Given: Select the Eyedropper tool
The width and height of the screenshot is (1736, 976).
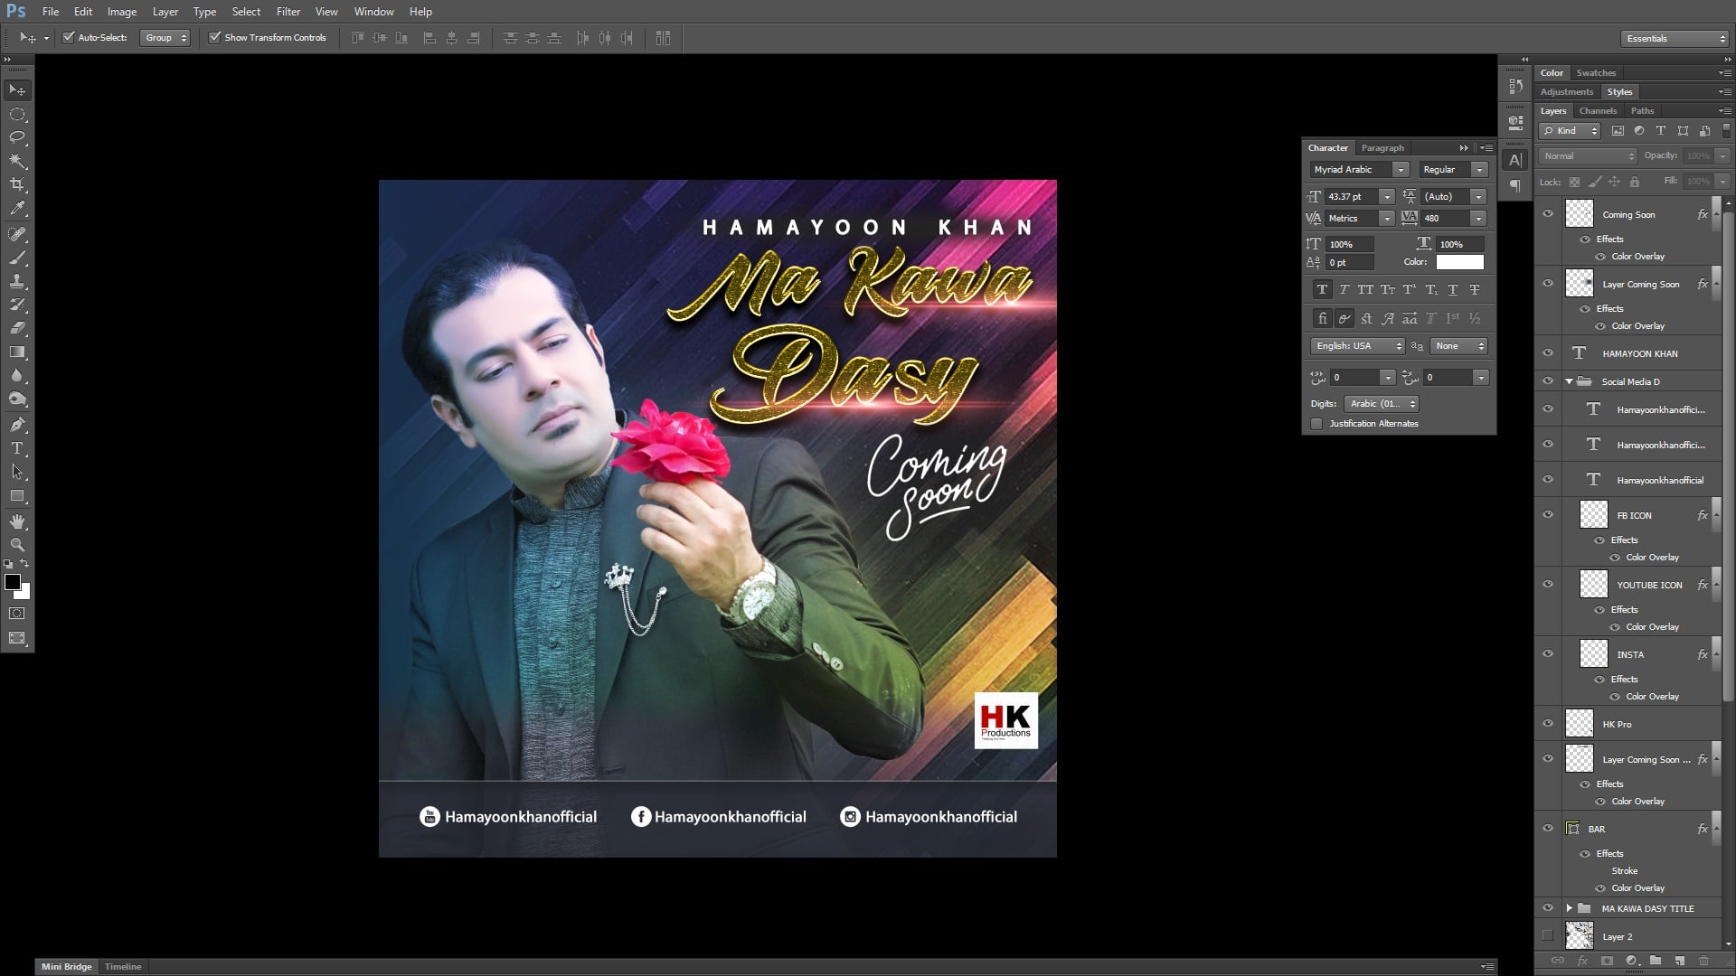Looking at the screenshot, I should (17, 208).
